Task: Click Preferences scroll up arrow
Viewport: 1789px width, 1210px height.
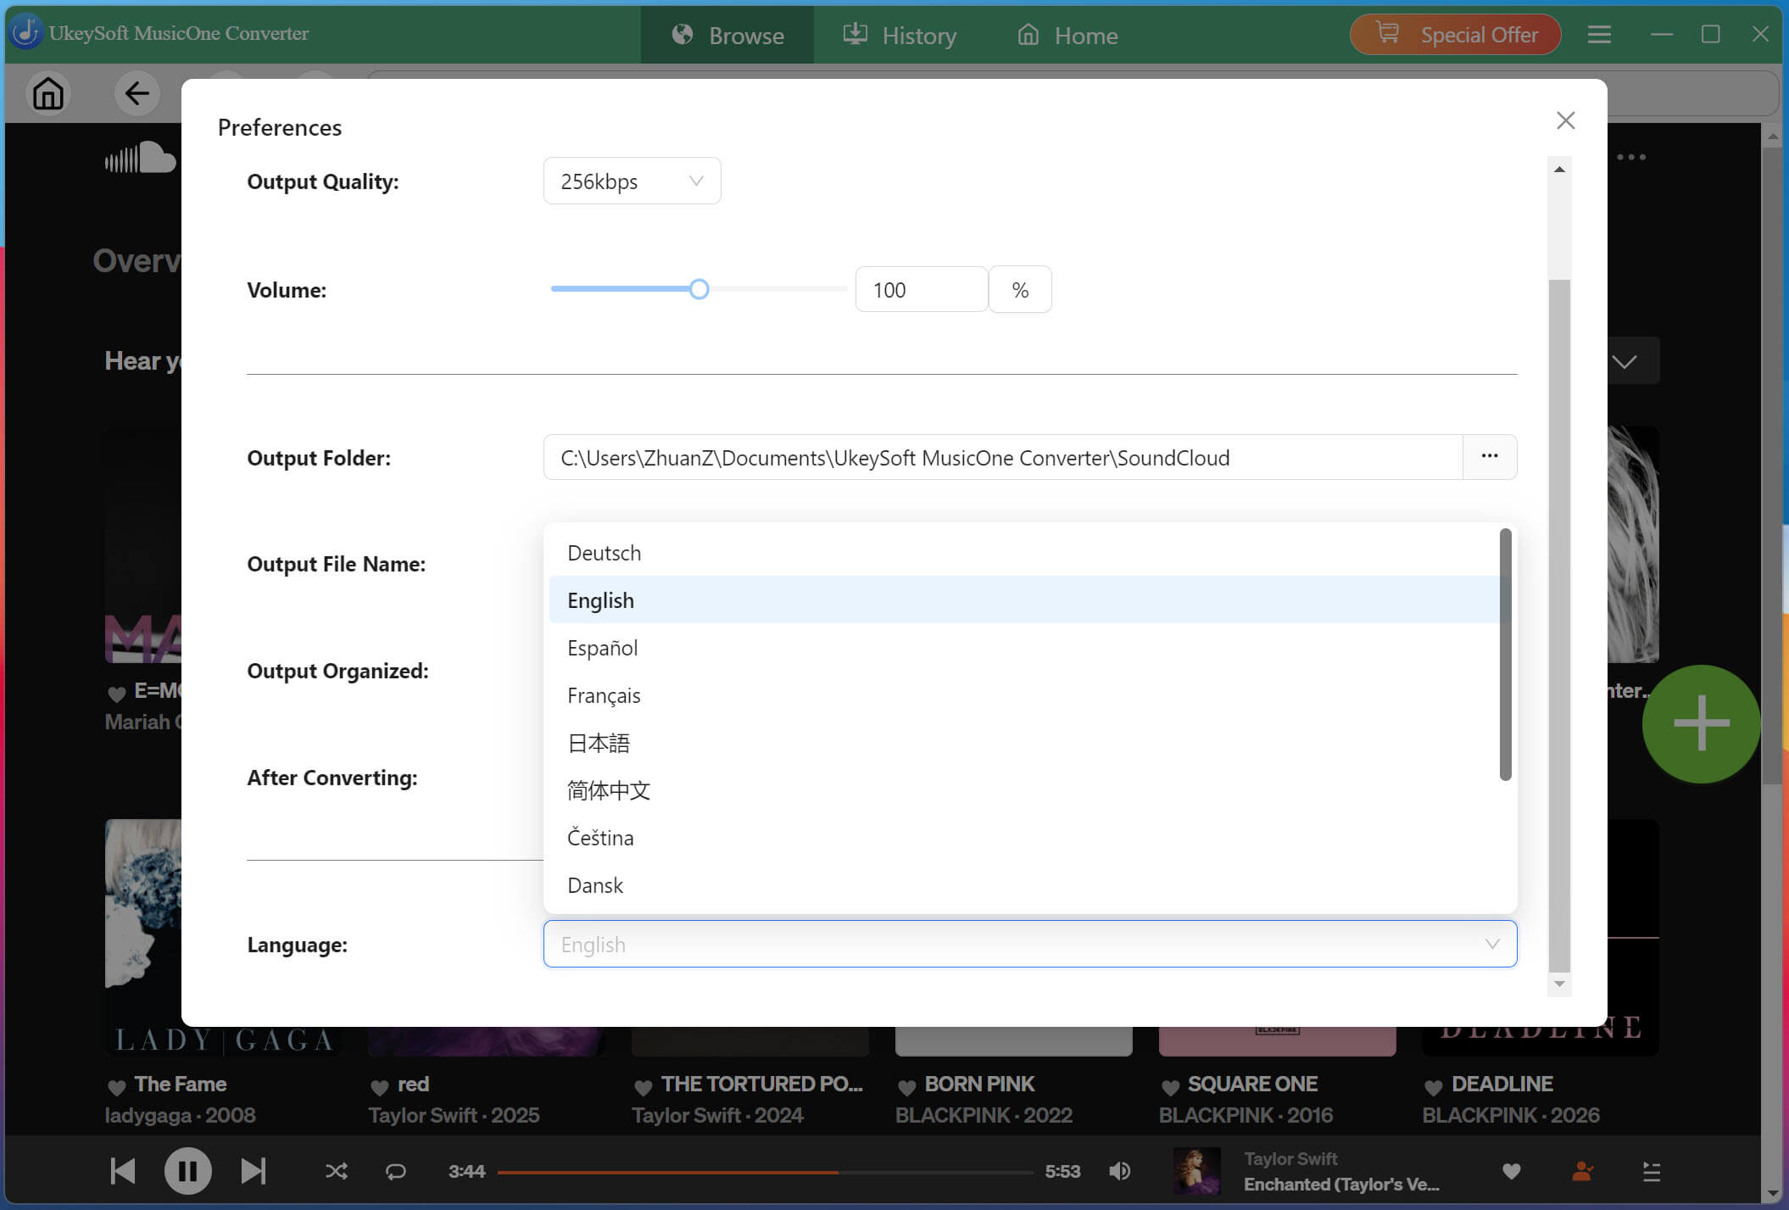Action: tap(1559, 170)
